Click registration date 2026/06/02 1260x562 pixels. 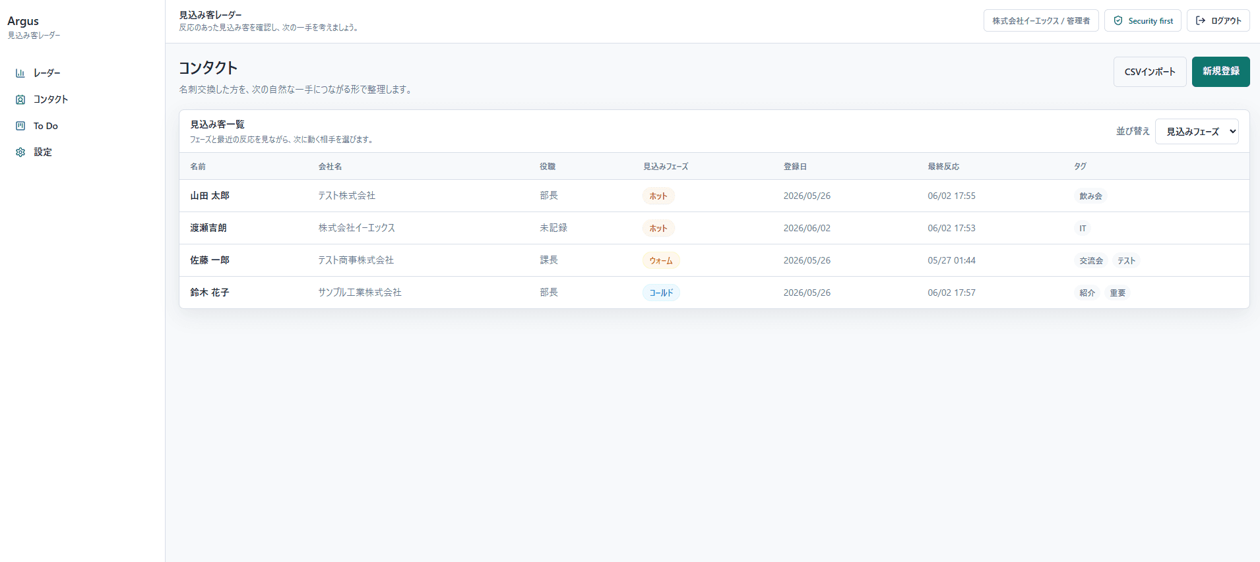pyautogui.click(x=807, y=228)
